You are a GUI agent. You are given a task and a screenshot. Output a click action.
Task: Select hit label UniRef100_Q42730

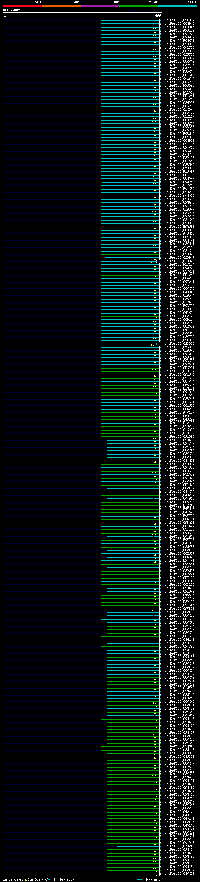179,69
